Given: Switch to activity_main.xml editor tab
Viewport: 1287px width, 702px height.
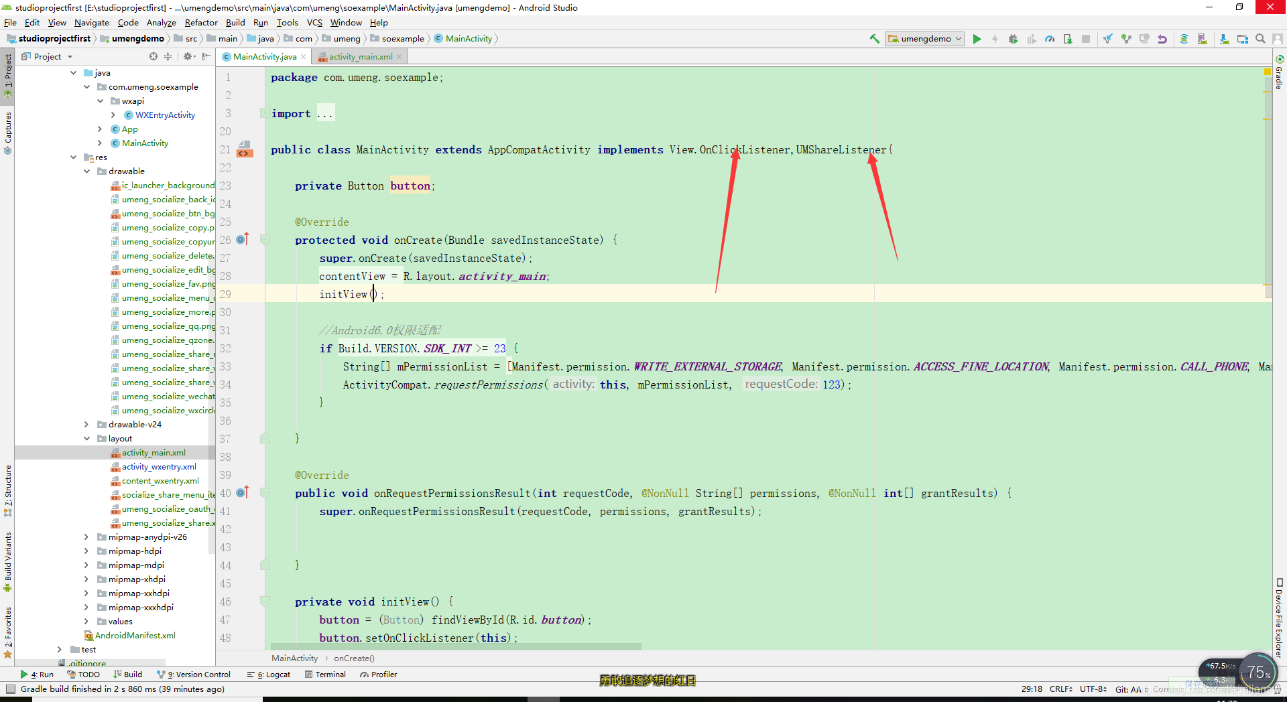Looking at the screenshot, I should 361,57.
